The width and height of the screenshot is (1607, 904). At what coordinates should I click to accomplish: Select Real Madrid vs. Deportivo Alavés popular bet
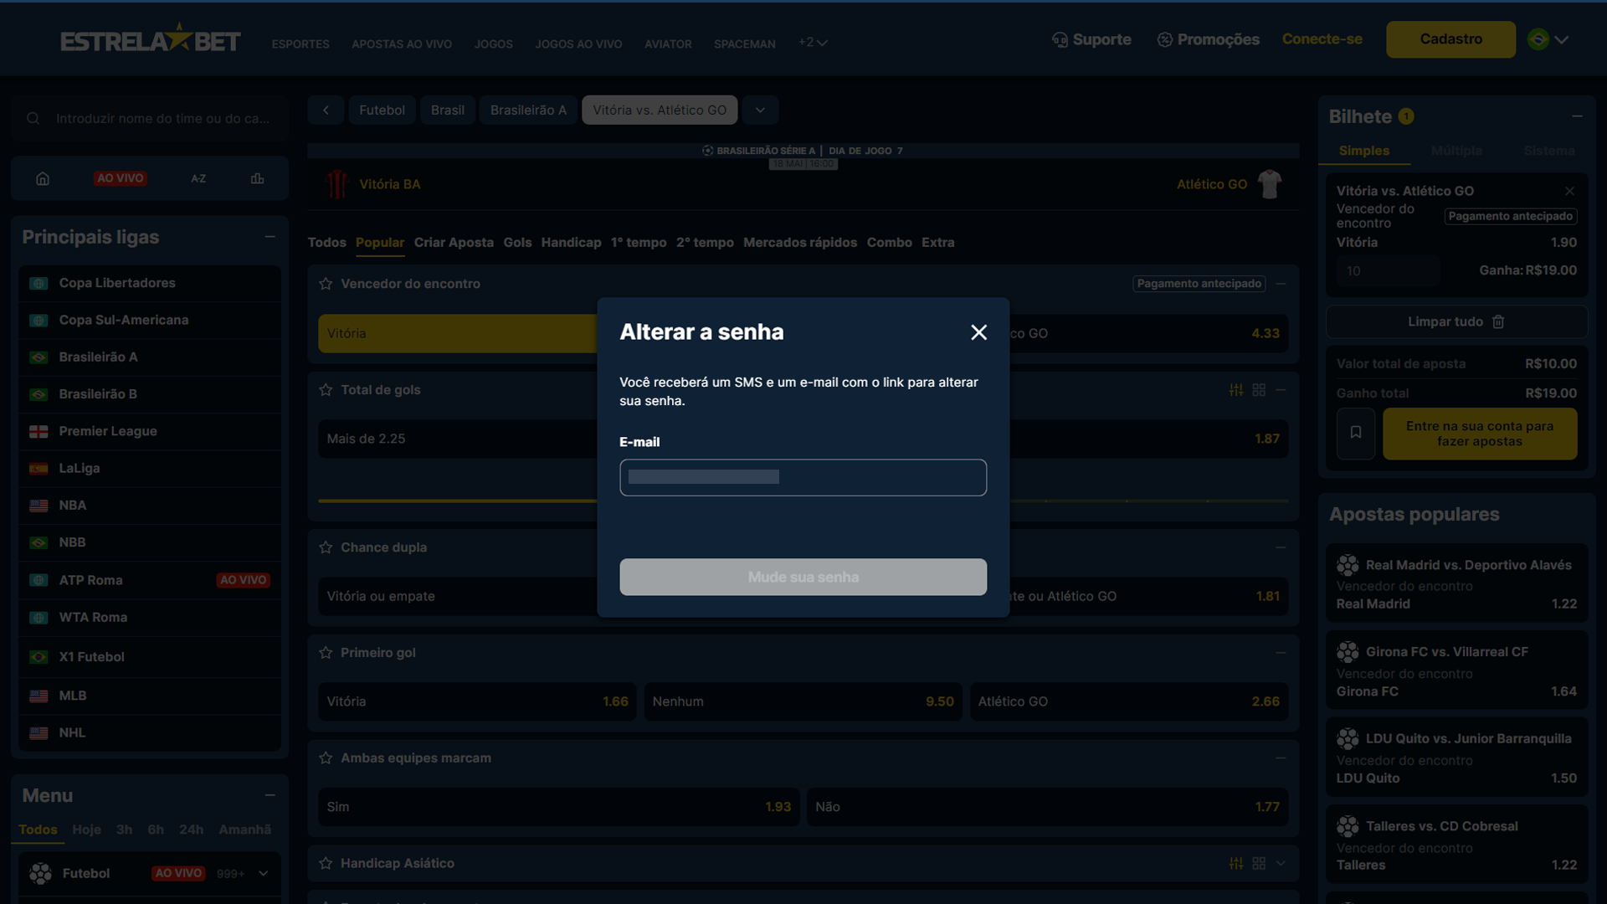click(1456, 583)
